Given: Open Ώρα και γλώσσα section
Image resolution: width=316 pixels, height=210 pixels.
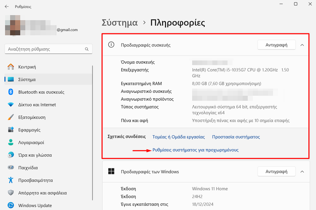Looking at the screenshot, I should [x=48, y=155].
